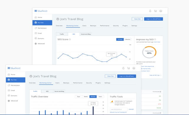Image resolution: width=189 pixels, height=115 pixels.
Task: Open Users tab in the back window
Action: [x=84, y=26]
